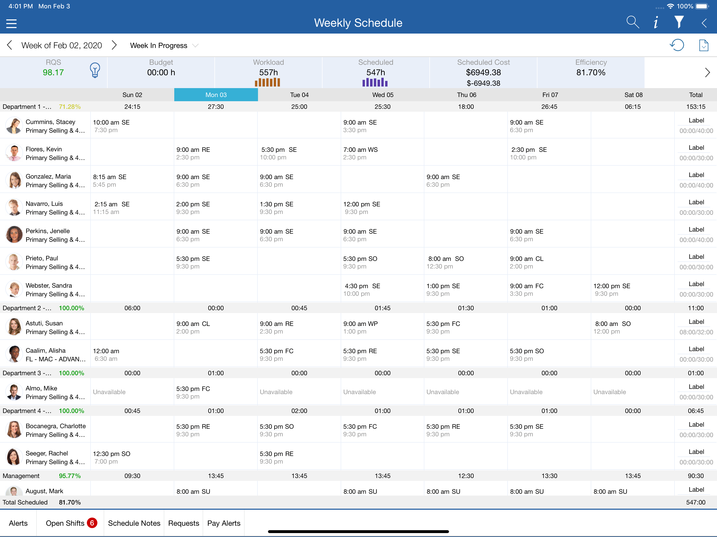The height and width of the screenshot is (537, 717).
Task: Open Paul Prieto avatar
Action: (14, 262)
